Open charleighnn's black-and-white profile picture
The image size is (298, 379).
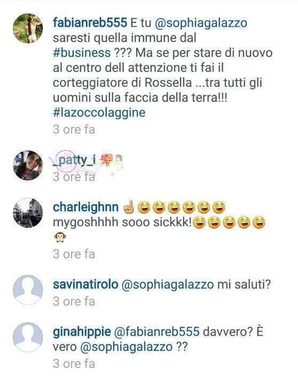click(x=28, y=213)
